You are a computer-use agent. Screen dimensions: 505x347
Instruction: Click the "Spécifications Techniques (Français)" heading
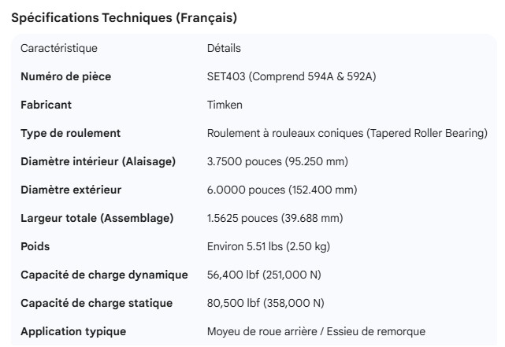[x=124, y=17]
